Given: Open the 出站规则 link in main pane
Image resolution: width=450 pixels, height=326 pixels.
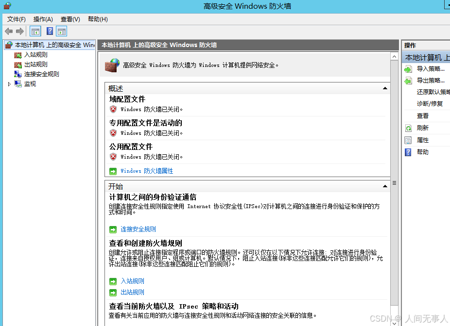Looking at the screenshot, I should pos(132,292).
